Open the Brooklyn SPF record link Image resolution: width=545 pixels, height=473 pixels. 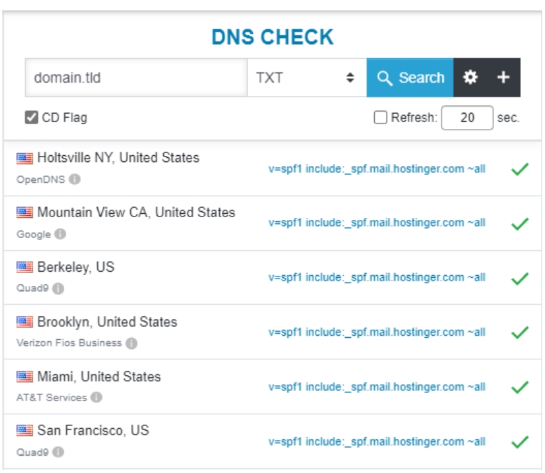point(376,332)
